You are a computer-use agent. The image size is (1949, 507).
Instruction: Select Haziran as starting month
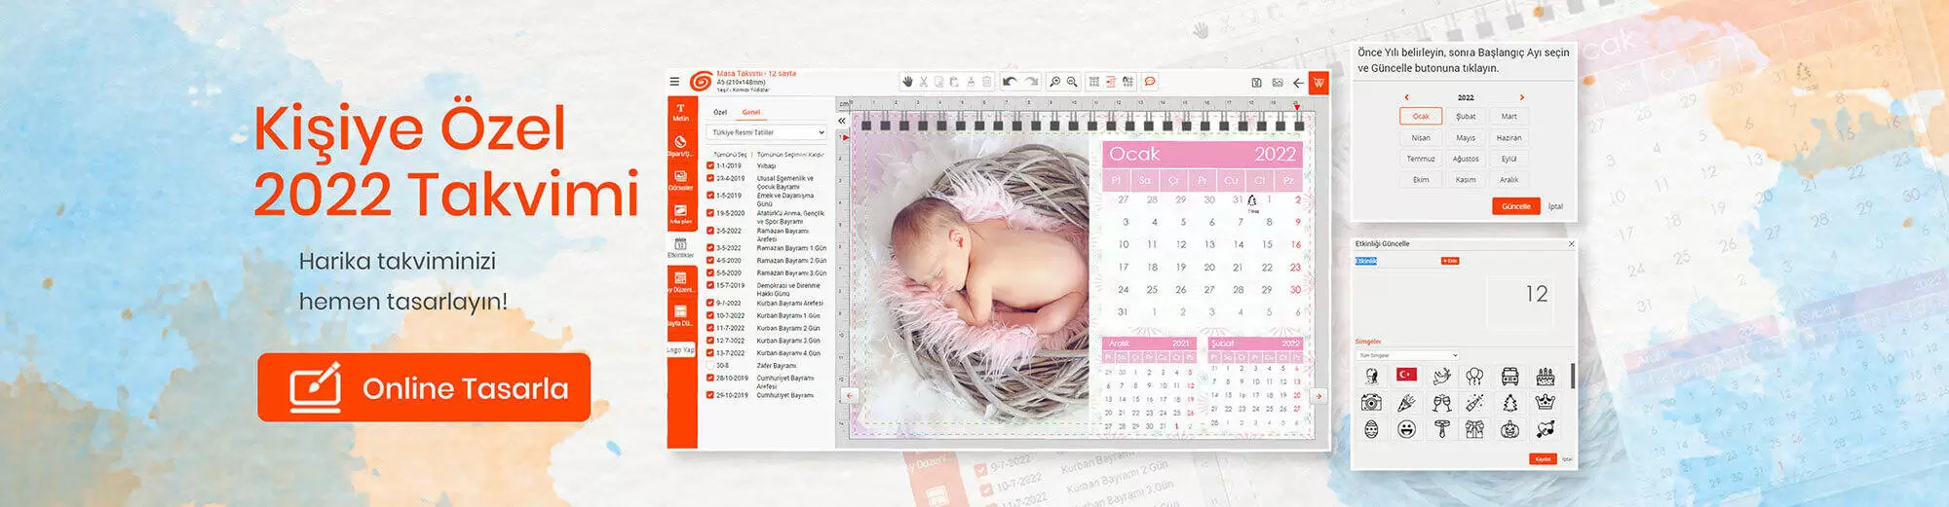[x=1509, y=137]
